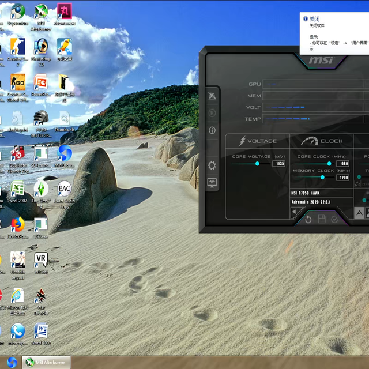Save profile using the floppy disk icon
369x369 pixels.
tap(321, 219)
